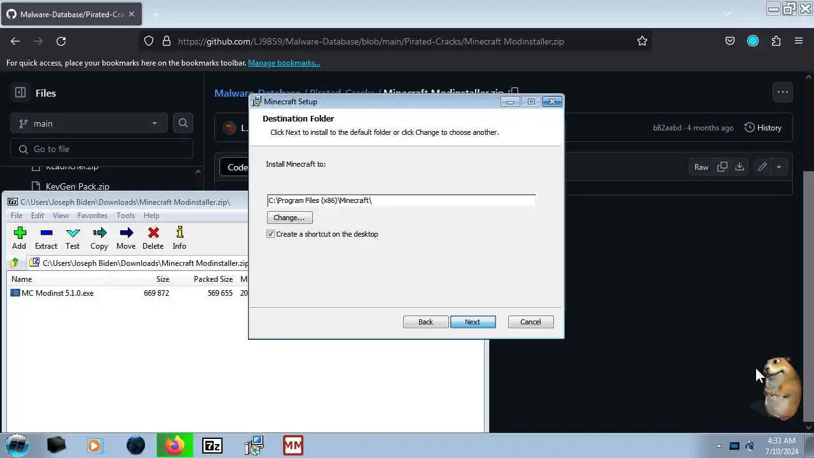The height and width of the screenshot is (458, 814).
Task: Collapse the GitHub Files side panel icon
Action: coord(20,93)
